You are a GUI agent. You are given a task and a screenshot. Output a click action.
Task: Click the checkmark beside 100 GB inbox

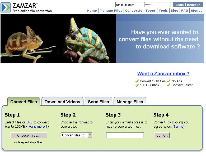[x=137, y=85]
